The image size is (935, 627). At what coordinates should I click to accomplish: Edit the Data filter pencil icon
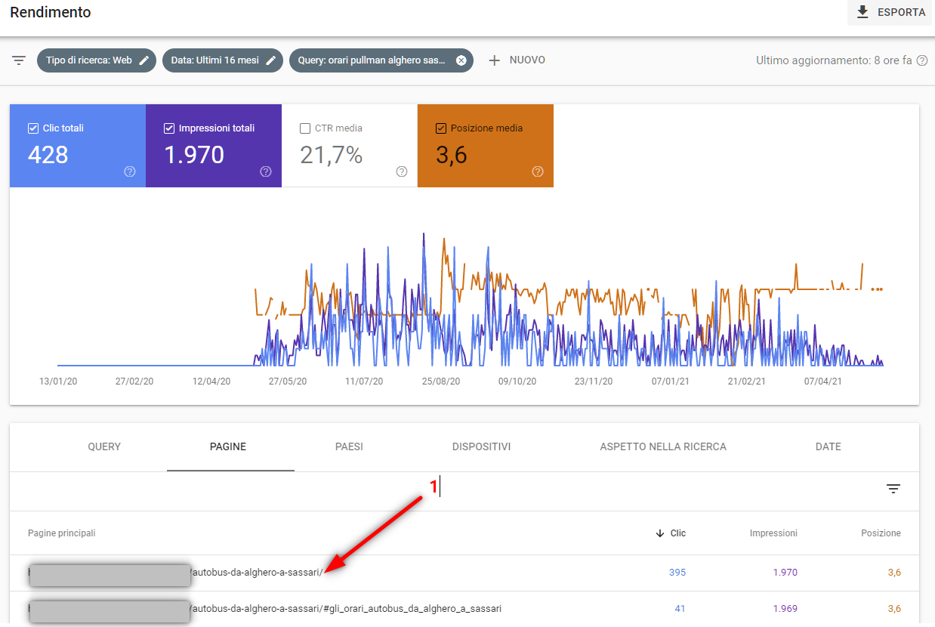[x=271, y=60]
